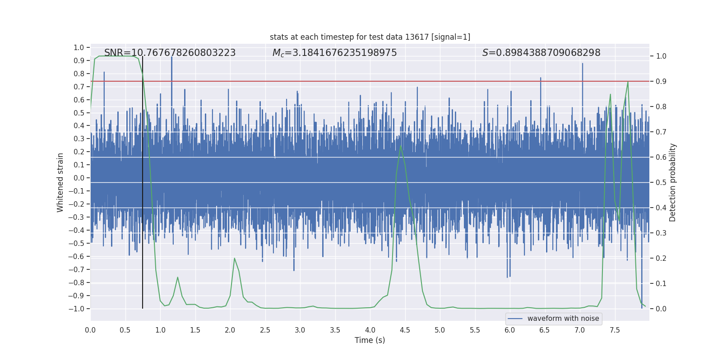The width and height of the screenshot is (722, 361).
Task: Select the −0.4 tick on Whitened strain axis
Action: 76,231
